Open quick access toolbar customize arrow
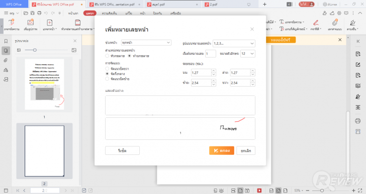Viewport: 366px width, 194px height. (x=60, y=13)
